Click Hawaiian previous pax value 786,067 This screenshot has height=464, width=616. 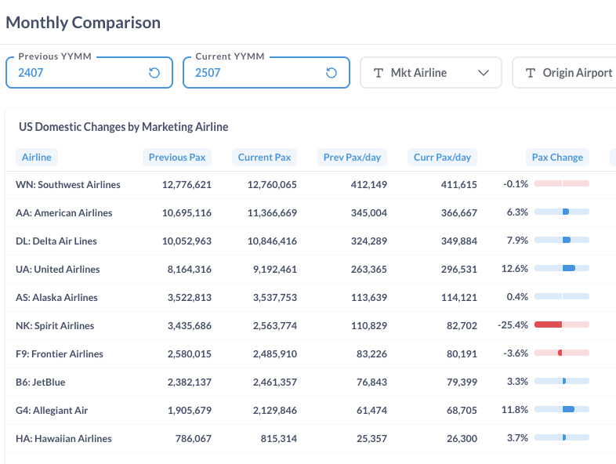click(x=194, y=439)
